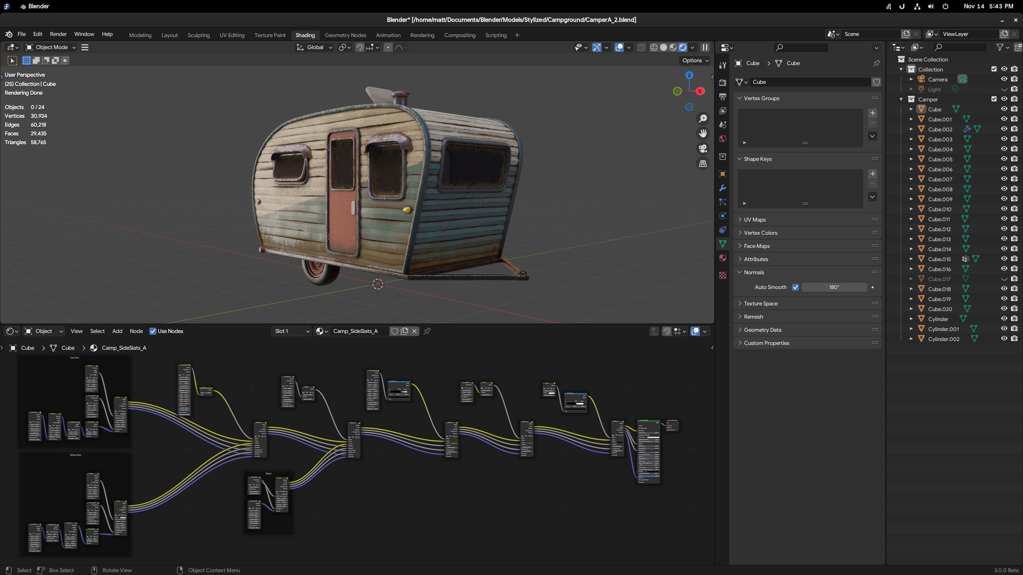Viewport: 1023px width, 575px height.
Task: Open the node editor Add menu
Action: pos(117,331)
